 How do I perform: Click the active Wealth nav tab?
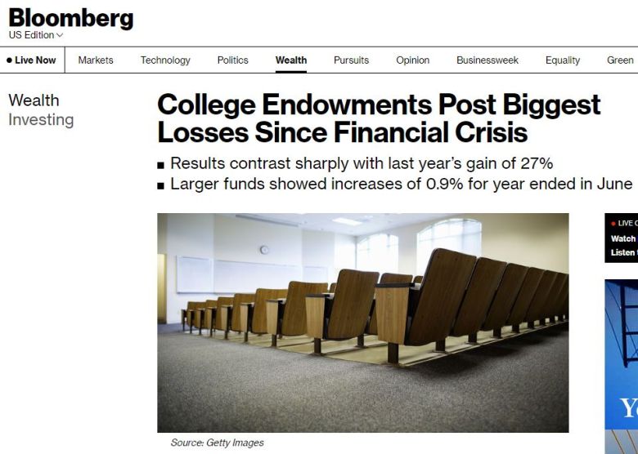click(x=291, y=60)
